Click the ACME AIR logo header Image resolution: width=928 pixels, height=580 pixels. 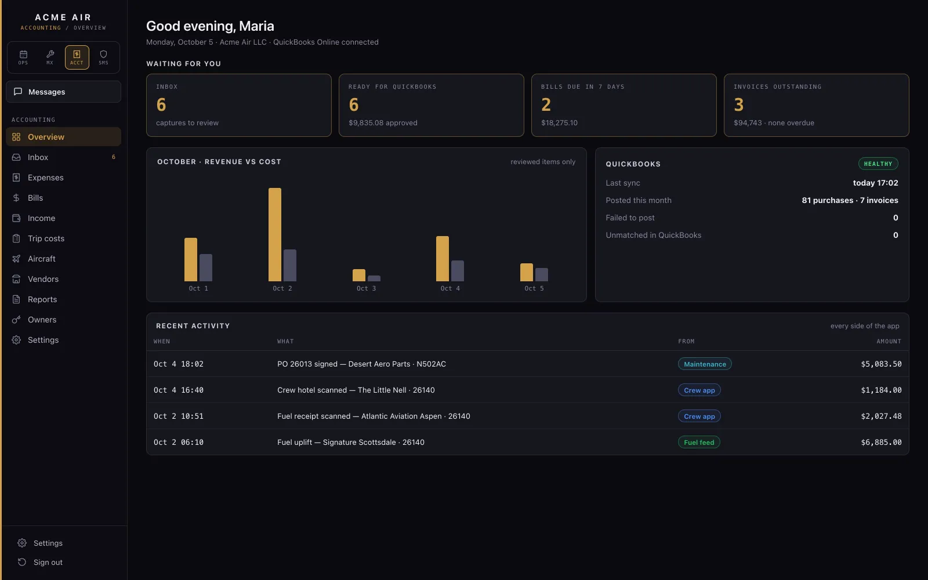tap(63, 17)
